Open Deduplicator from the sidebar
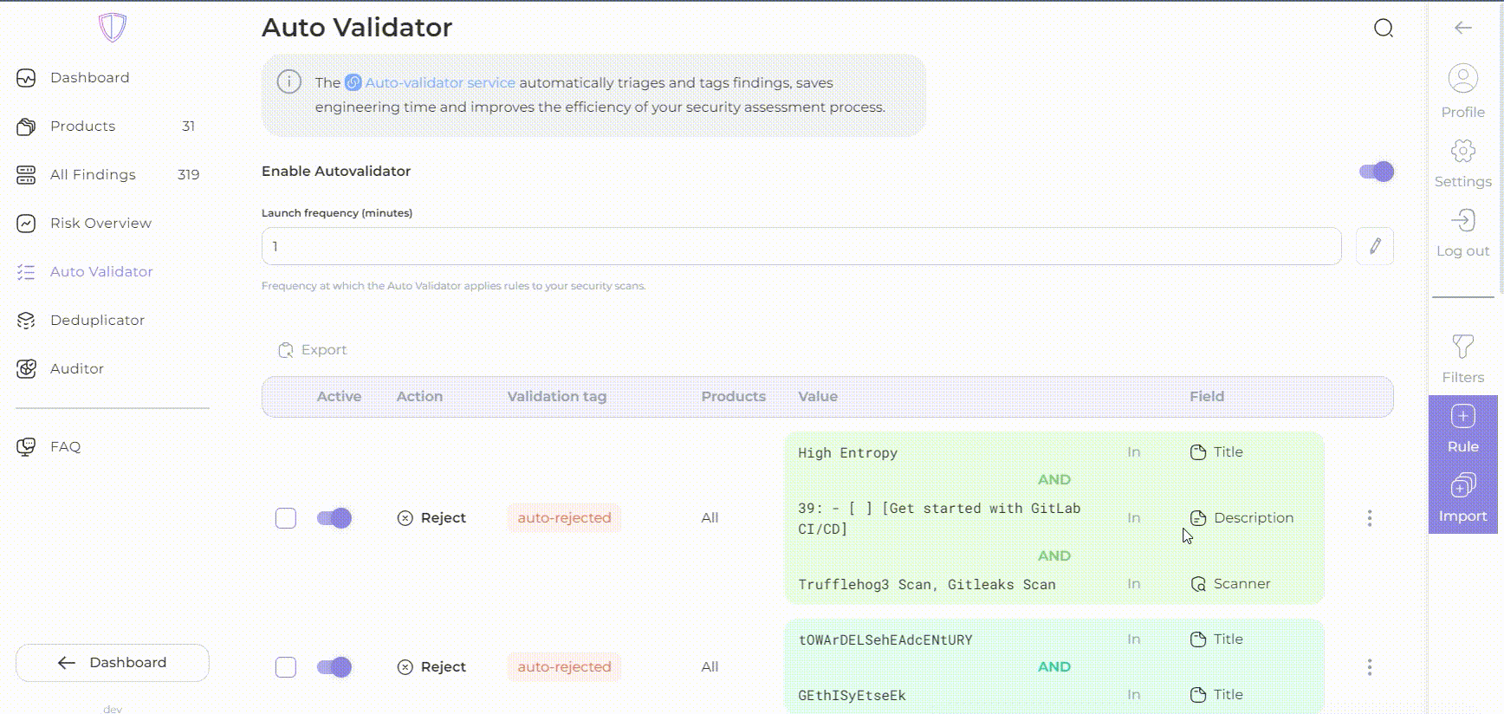1504x714 pixels. click(x=97, y=321)
